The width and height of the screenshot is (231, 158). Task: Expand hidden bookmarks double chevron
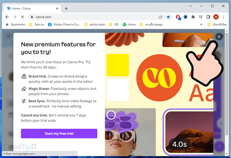(201, 25)
